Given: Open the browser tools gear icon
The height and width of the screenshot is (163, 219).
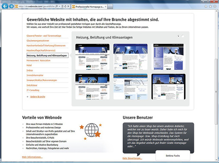Looking at the screenshot, I should [215, 7].
